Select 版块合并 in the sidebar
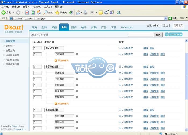Screen dimensions: 188x135 [x=10, y=46]
